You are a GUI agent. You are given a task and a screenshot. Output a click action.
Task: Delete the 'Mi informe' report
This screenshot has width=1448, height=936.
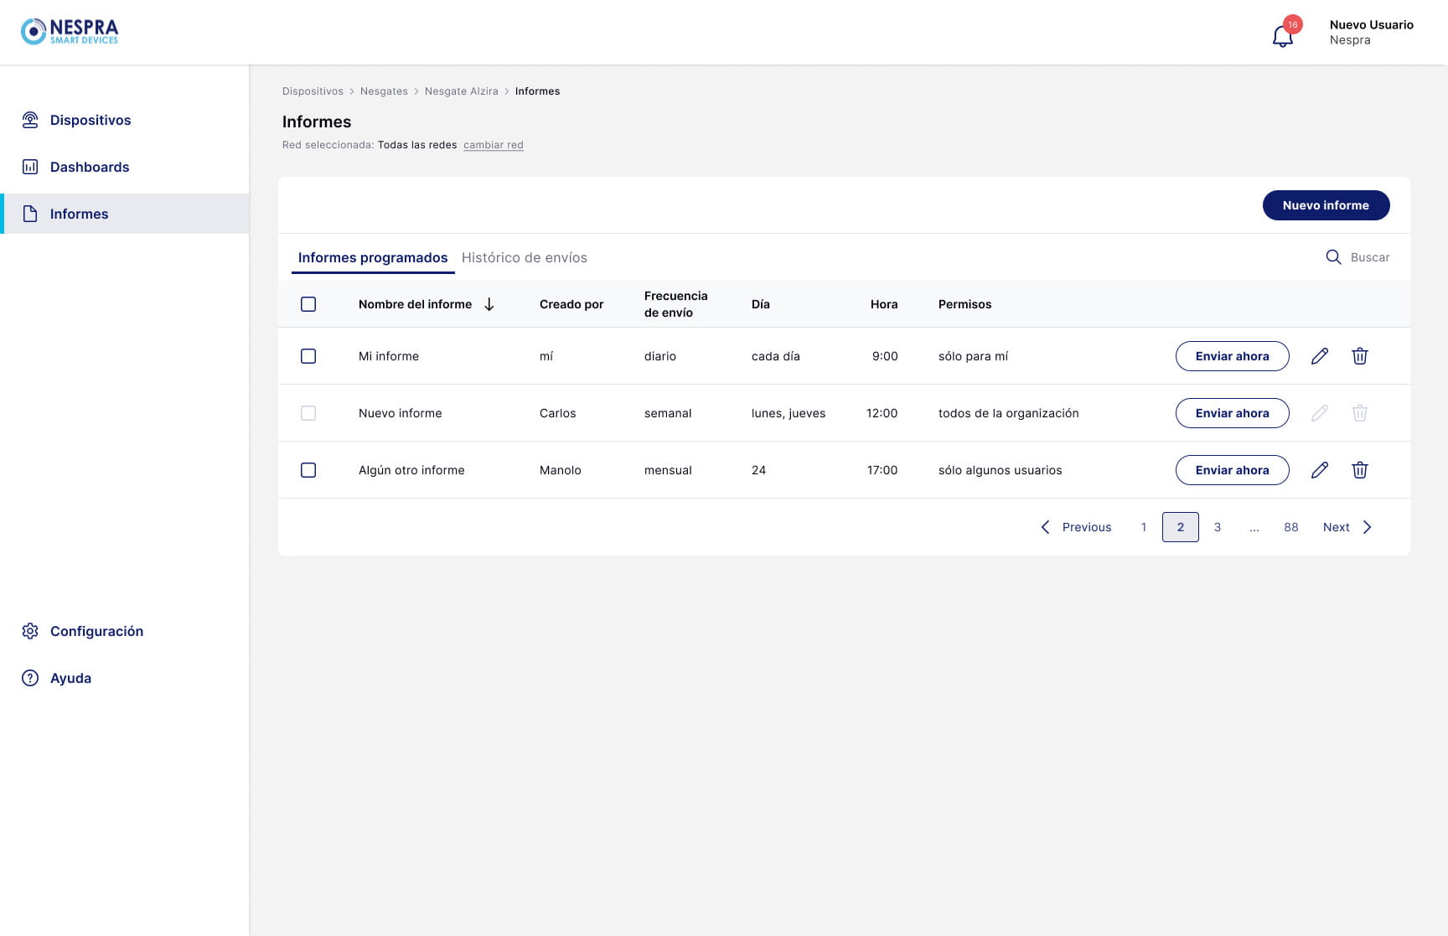point(1359,356)
